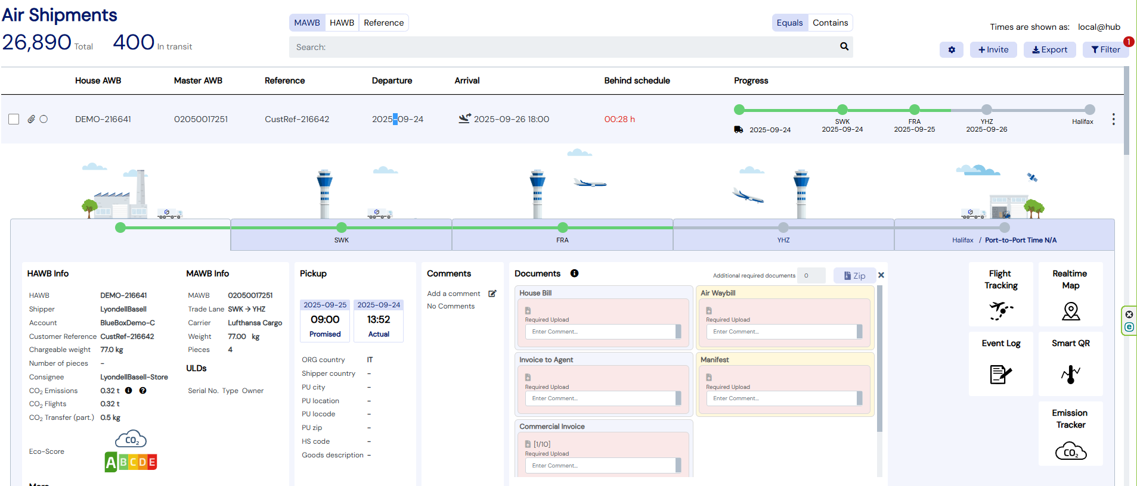1137x486 pixels.
Task: Click edit icon next to Add a comment
Action: click(492, 294)
